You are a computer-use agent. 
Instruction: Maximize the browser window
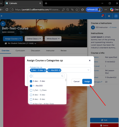click(110, 3)
